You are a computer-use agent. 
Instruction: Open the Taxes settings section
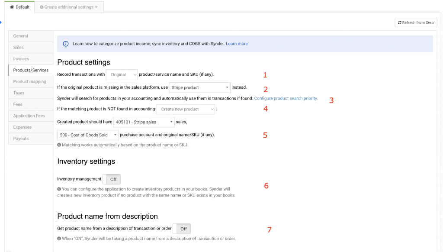[x=19, y=93]
